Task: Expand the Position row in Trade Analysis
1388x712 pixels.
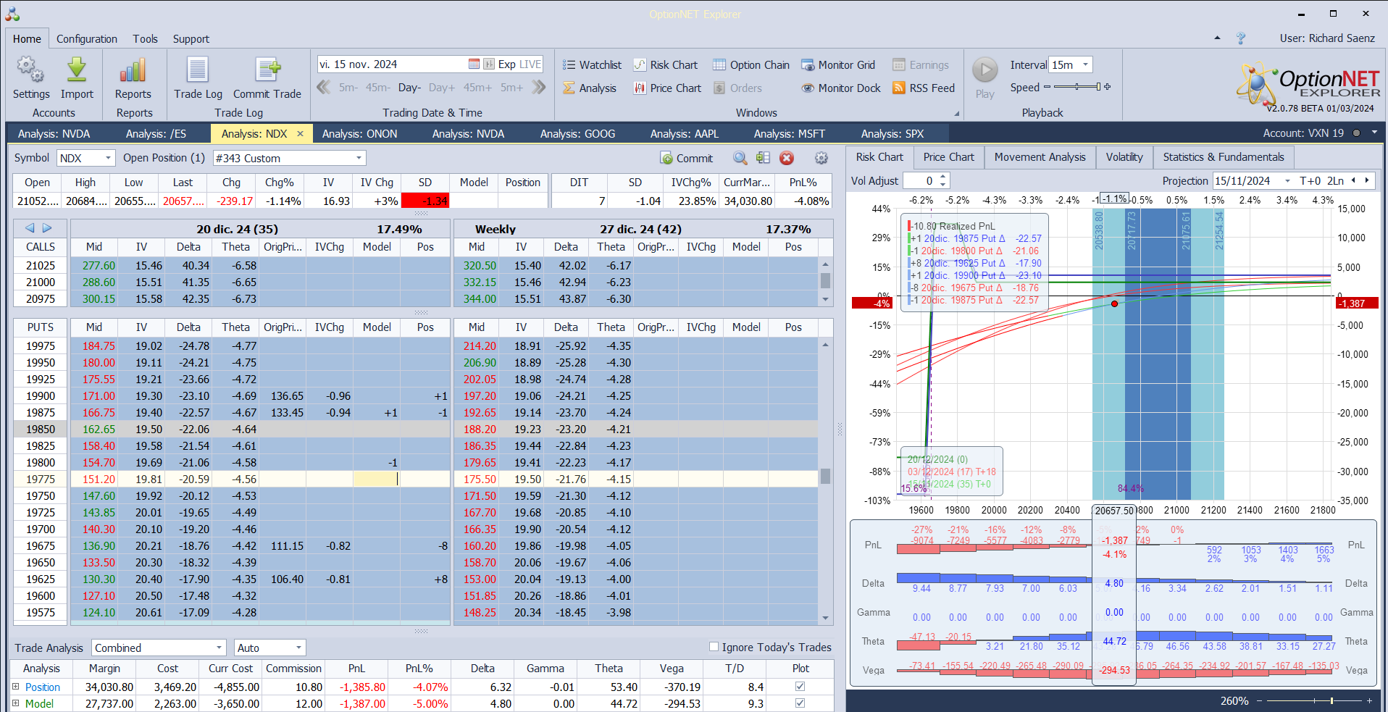Action: [15, 687]
